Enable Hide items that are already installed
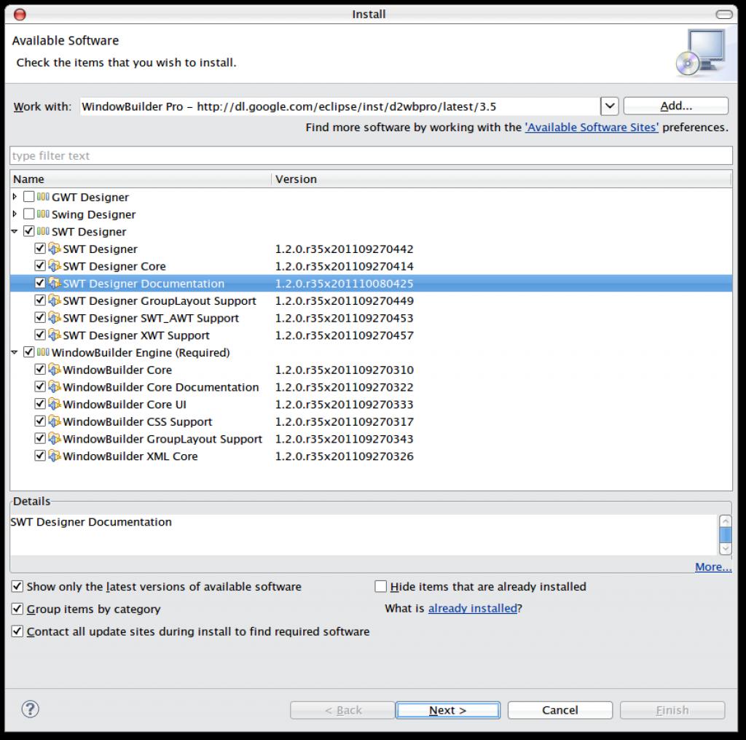746x740 pixels. [380, 586]
